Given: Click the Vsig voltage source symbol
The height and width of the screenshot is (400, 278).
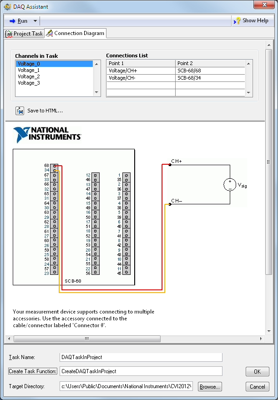Looking at the screenshot, I should click(229, 185).
